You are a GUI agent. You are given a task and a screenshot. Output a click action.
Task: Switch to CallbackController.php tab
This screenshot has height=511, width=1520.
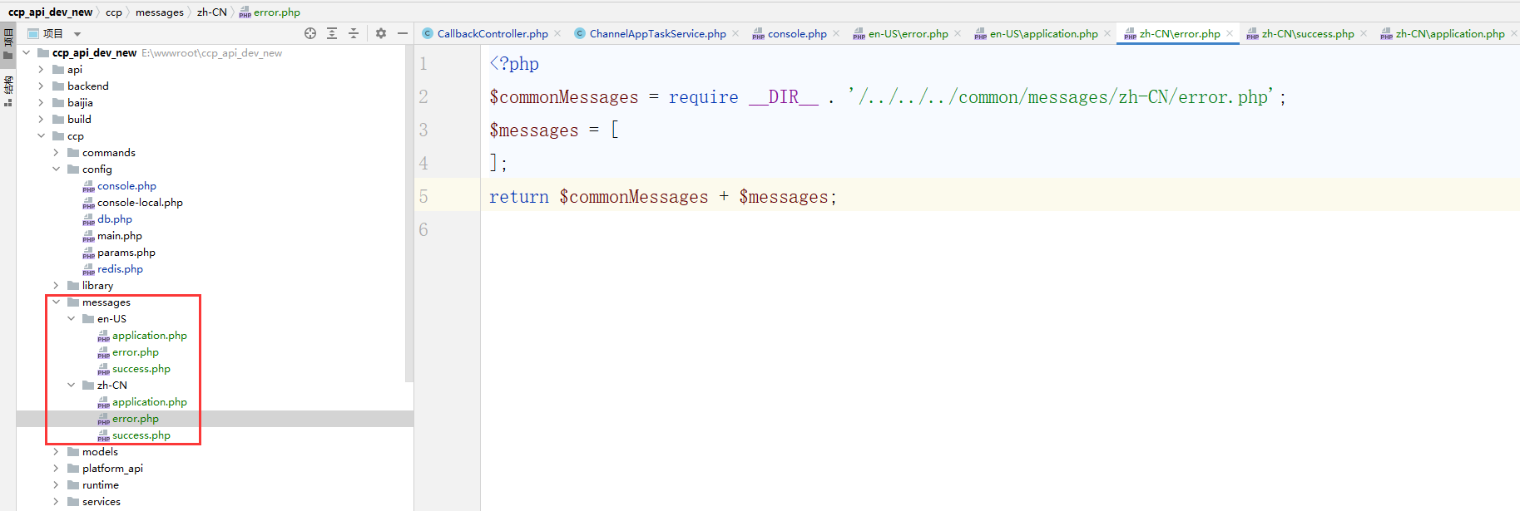click(493, 33)
